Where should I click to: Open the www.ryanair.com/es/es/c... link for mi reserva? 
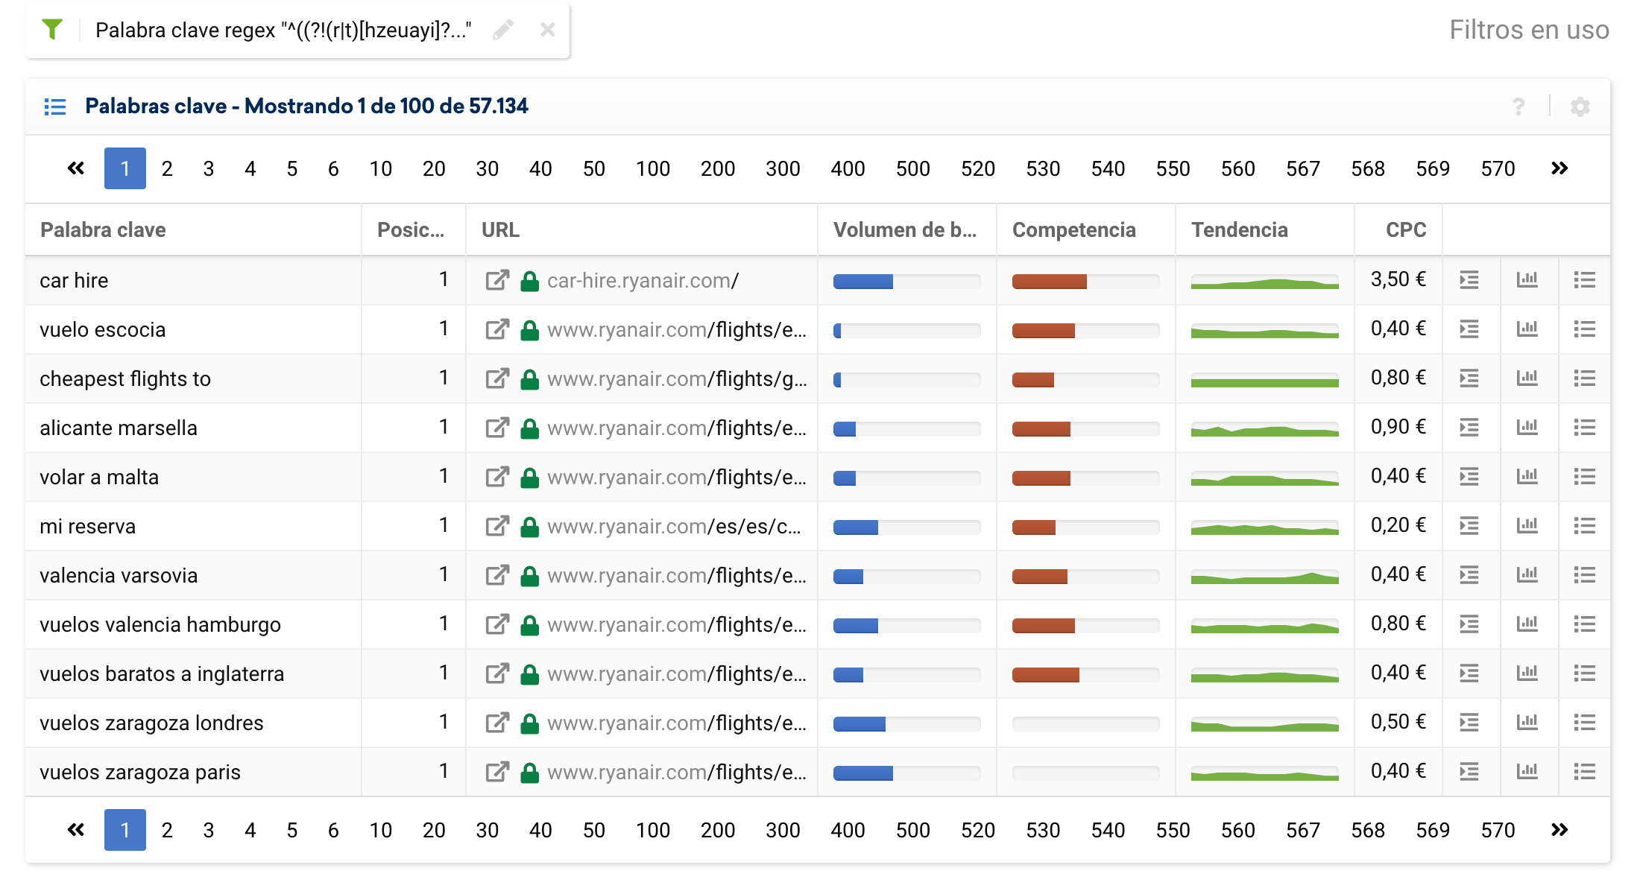click(674, 527)
